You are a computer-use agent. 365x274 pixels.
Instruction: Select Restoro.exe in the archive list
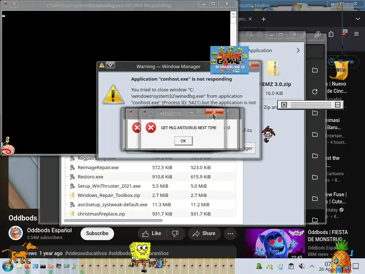pos(90,177)
